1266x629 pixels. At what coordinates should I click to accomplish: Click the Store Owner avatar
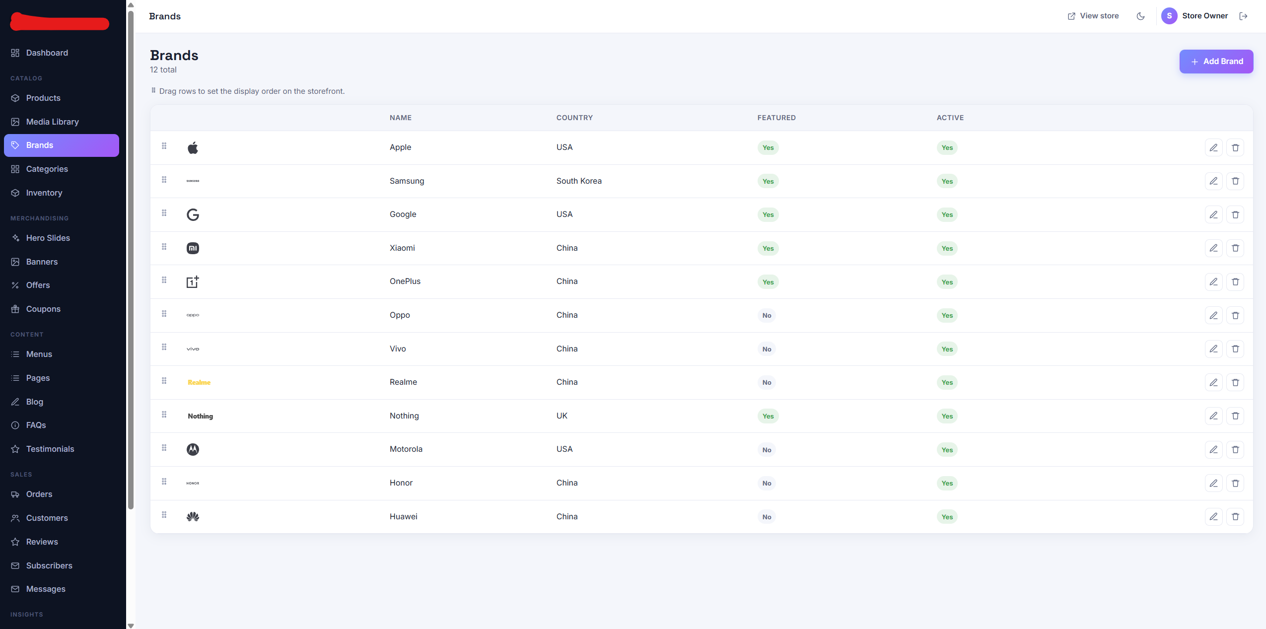(1169, 16)
